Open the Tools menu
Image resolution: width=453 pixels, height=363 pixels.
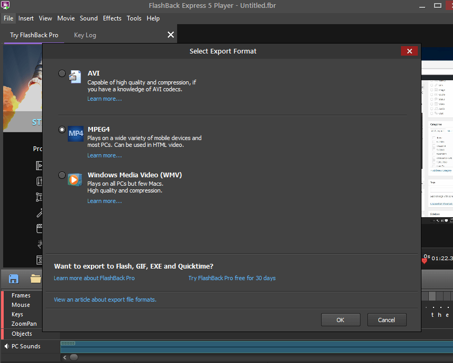click(134, 18)
